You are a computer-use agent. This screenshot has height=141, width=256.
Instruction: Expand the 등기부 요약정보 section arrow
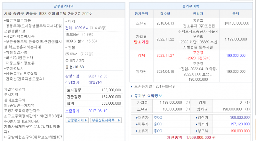132,96
